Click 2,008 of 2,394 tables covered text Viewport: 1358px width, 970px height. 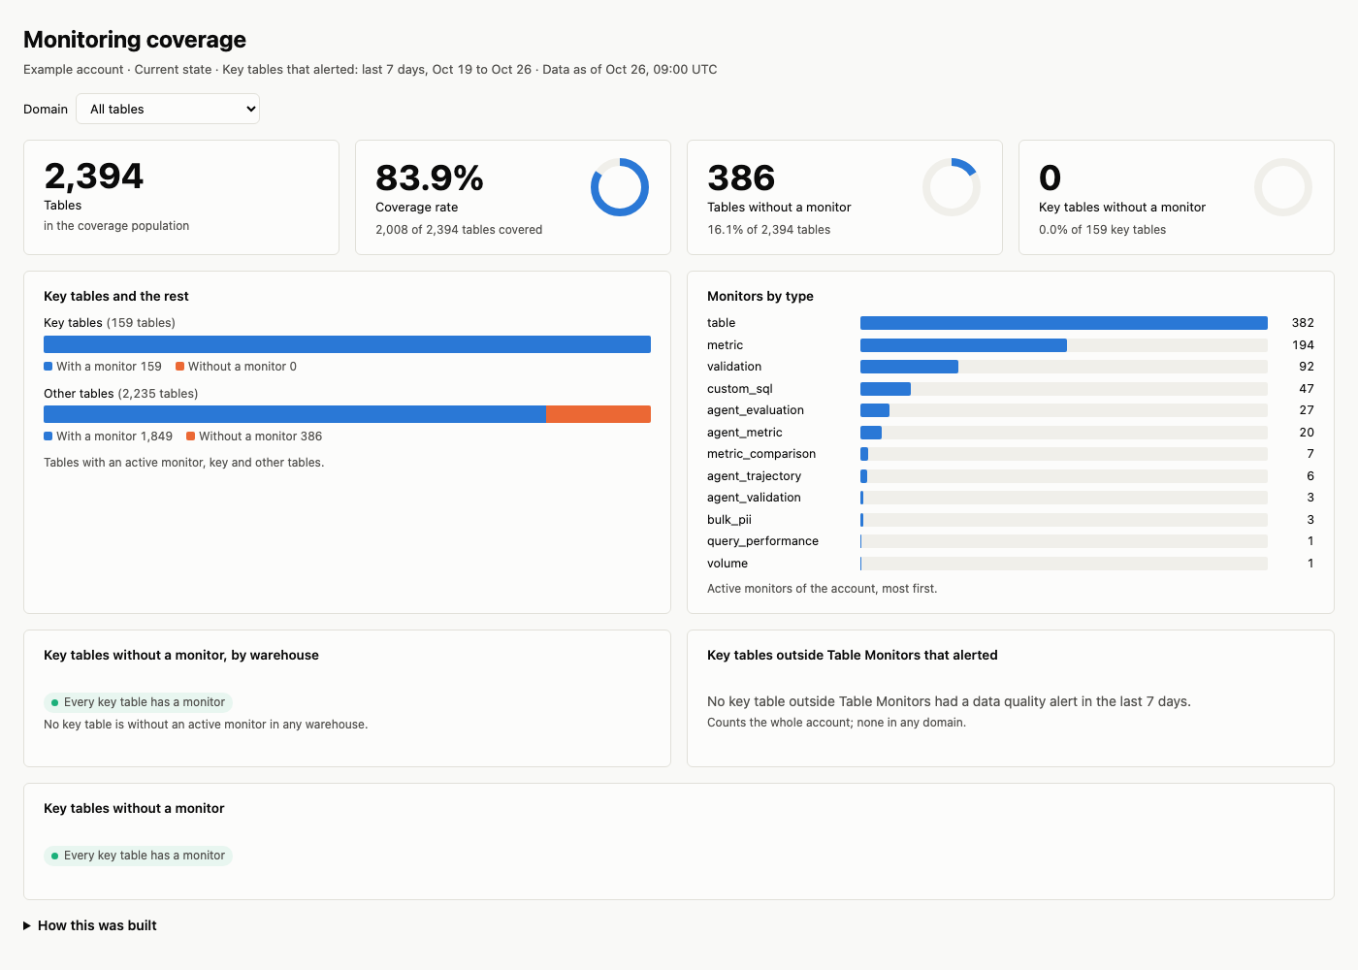click(459, 230)
